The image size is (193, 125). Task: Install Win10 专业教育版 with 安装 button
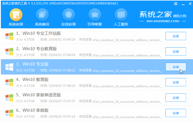pyautogui.click(x=176, y=52)
